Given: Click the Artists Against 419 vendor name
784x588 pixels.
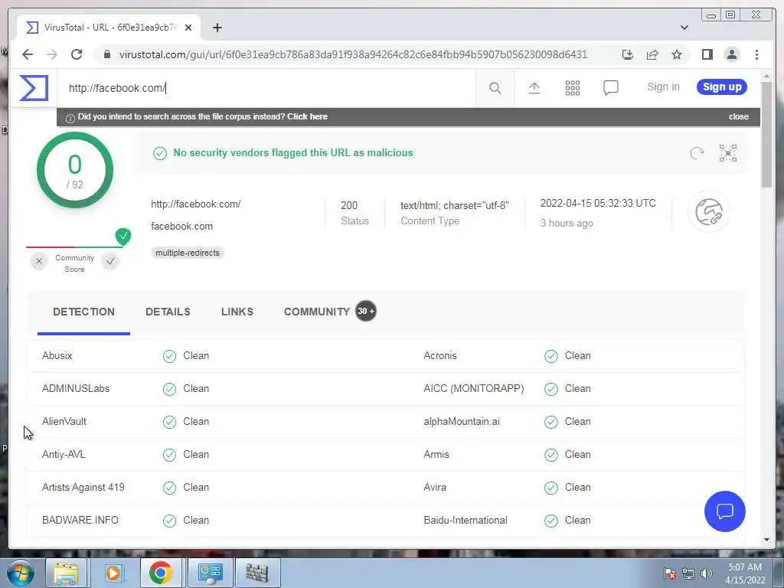Looking at the screenshot, I should point(83,488).
